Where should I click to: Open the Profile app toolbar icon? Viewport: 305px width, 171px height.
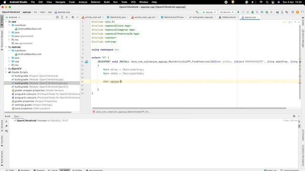[262, 12]
